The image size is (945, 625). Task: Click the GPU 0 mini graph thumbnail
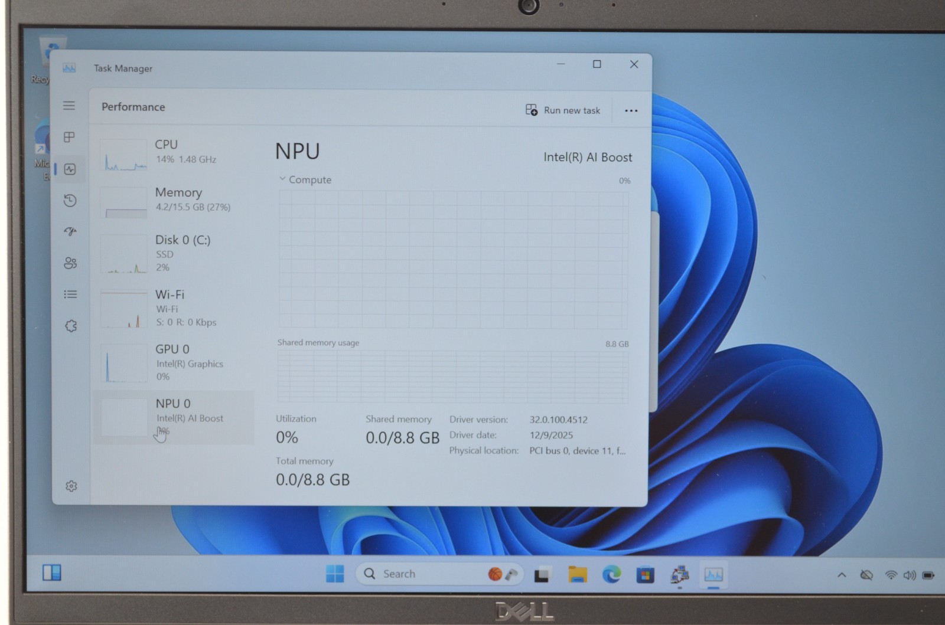(124, 363)
